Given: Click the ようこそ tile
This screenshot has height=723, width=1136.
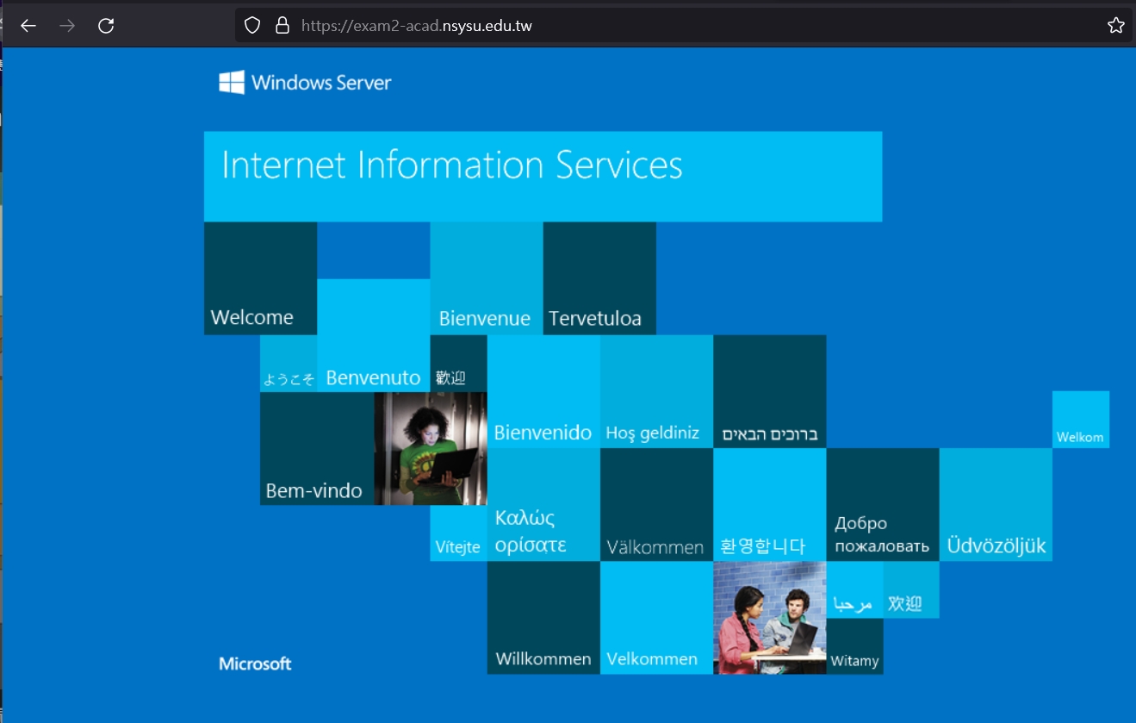Looking at the screenshot, I should click(x=289, y=364).
